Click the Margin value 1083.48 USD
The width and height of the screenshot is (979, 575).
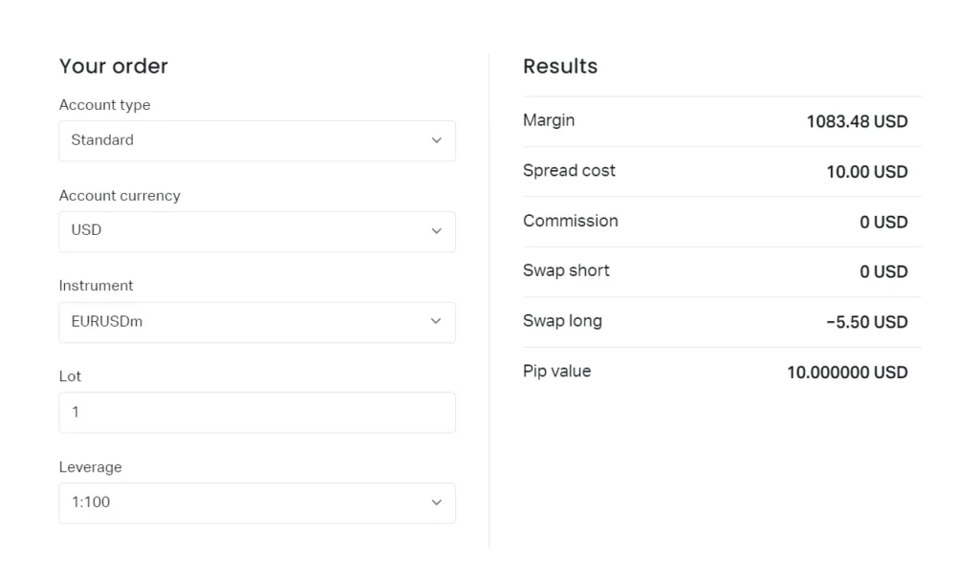click(x=858, y=121)
